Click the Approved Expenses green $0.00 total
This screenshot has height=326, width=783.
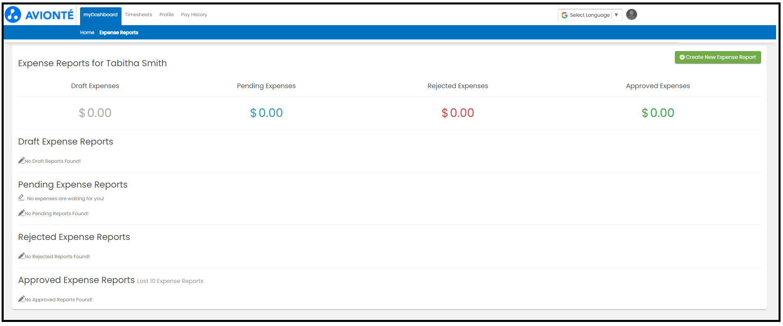pyautogui.click(x=657, y=113)
